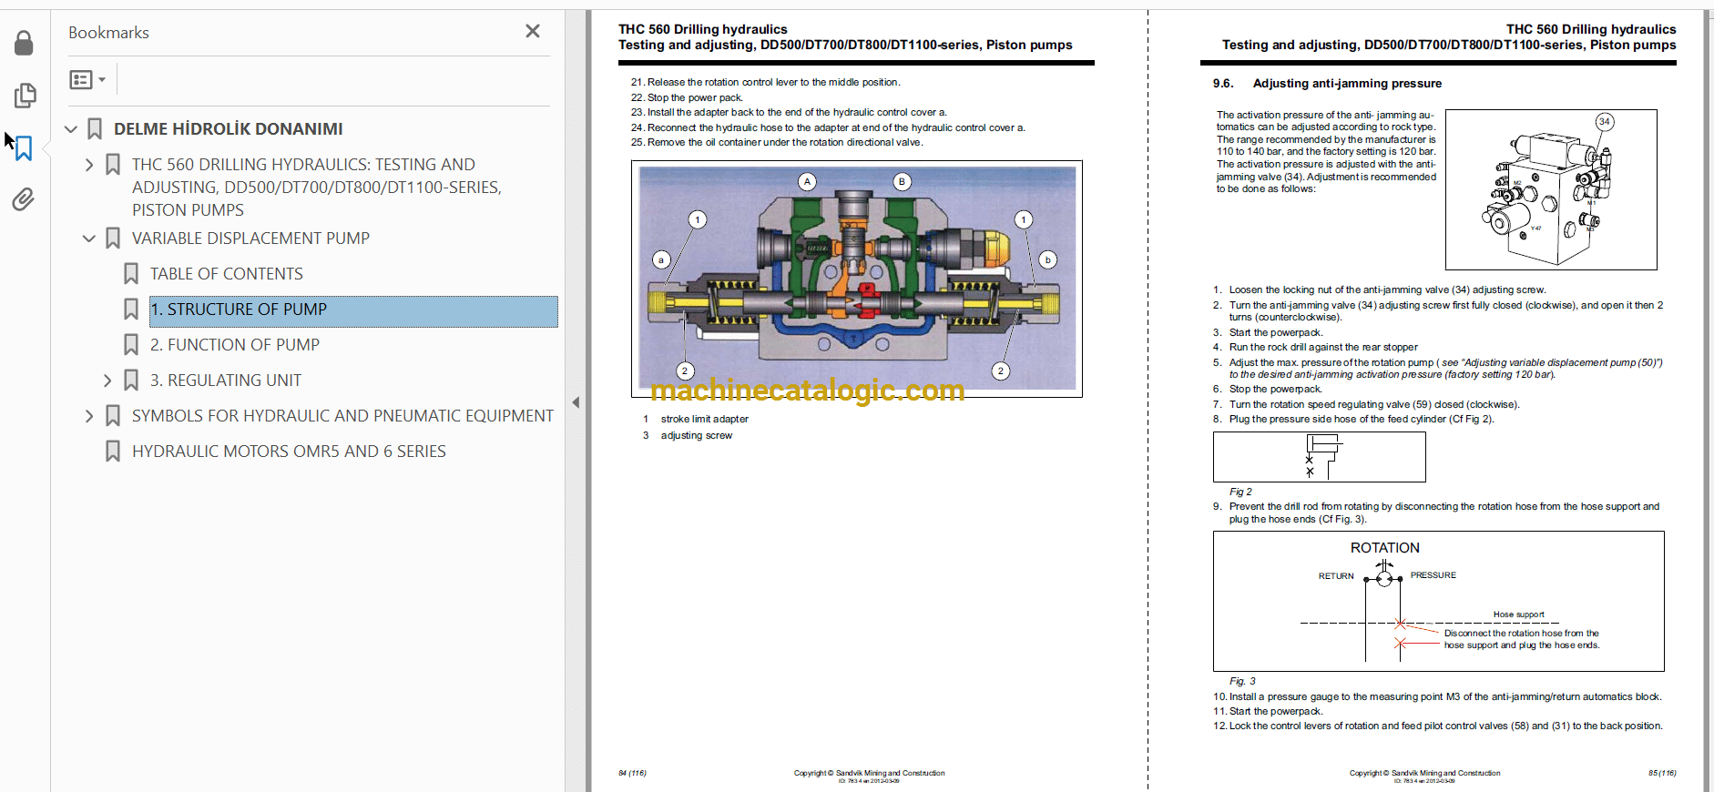The image size is (1714, 792).
Task: Click the 'Bookmarks' panel title
Action: click(108, 33)
